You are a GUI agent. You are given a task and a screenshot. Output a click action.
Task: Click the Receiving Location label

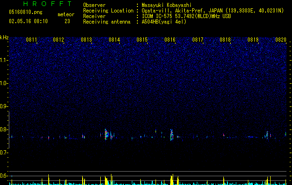[108, 11]
